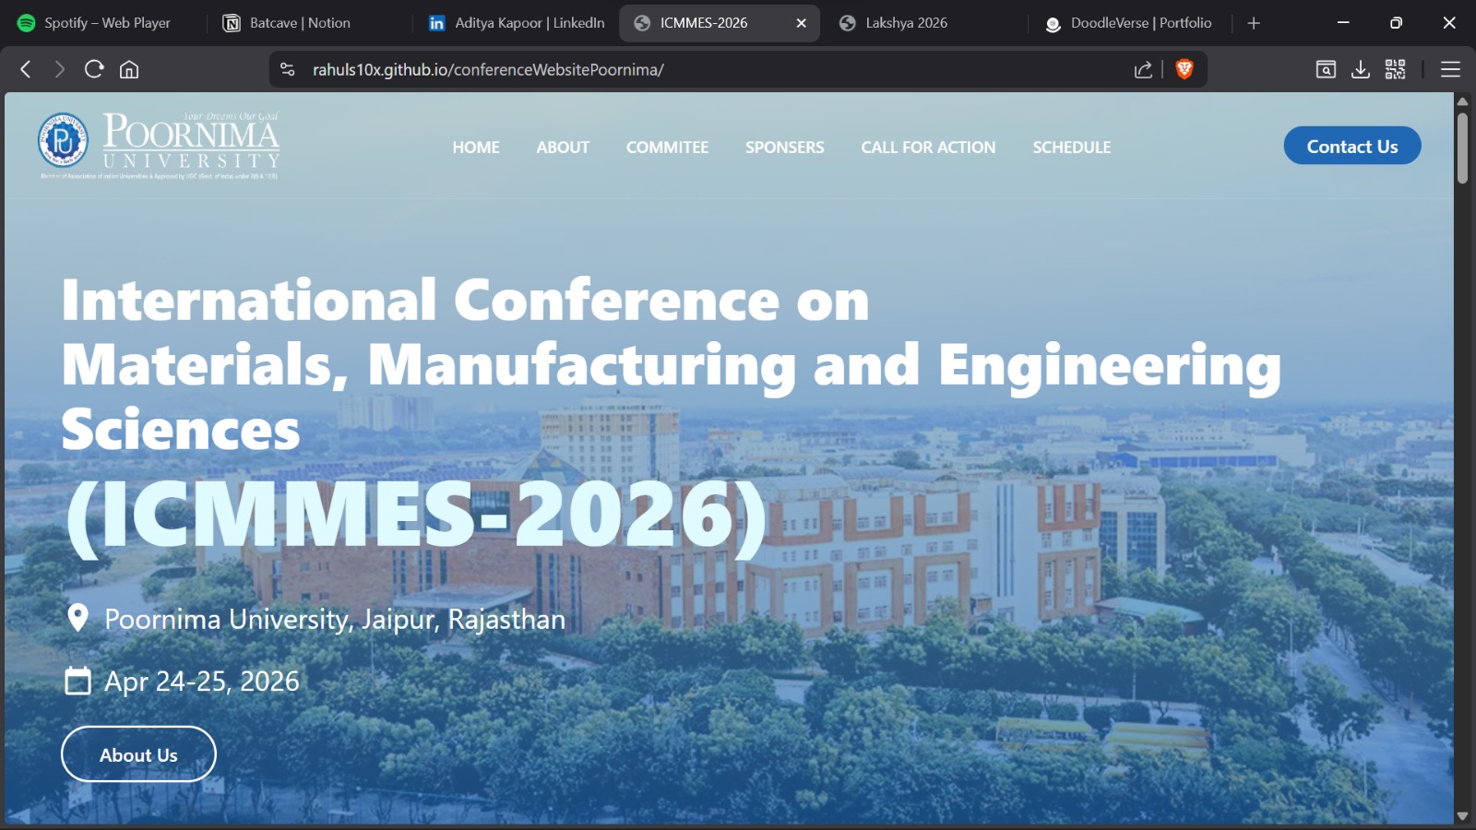Click the location pin beside Poornima University
Screen dimensions: 1476x830
tap(77, 619)
